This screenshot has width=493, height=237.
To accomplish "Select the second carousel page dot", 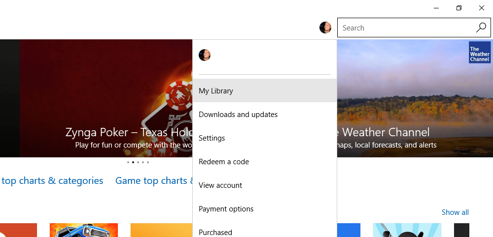I will [133, 162].
